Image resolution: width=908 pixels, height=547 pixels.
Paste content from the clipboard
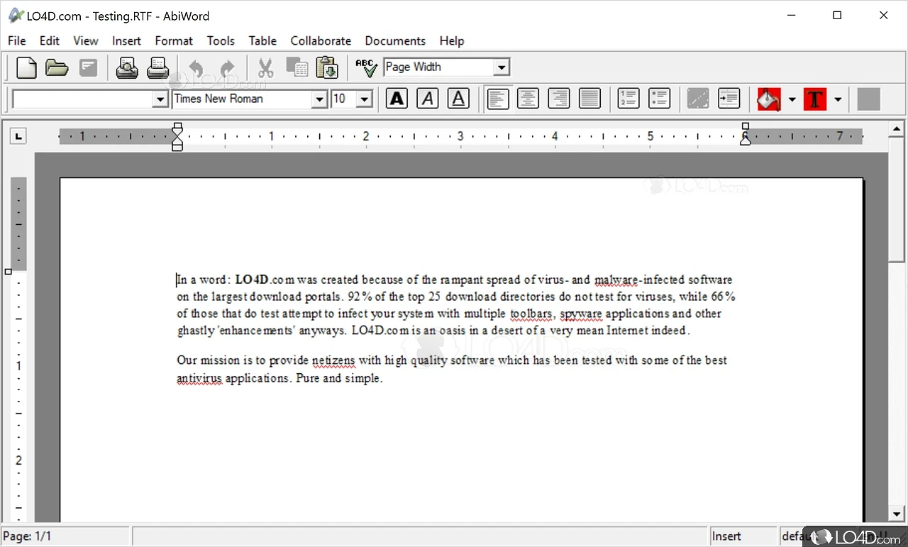point(326,67)
